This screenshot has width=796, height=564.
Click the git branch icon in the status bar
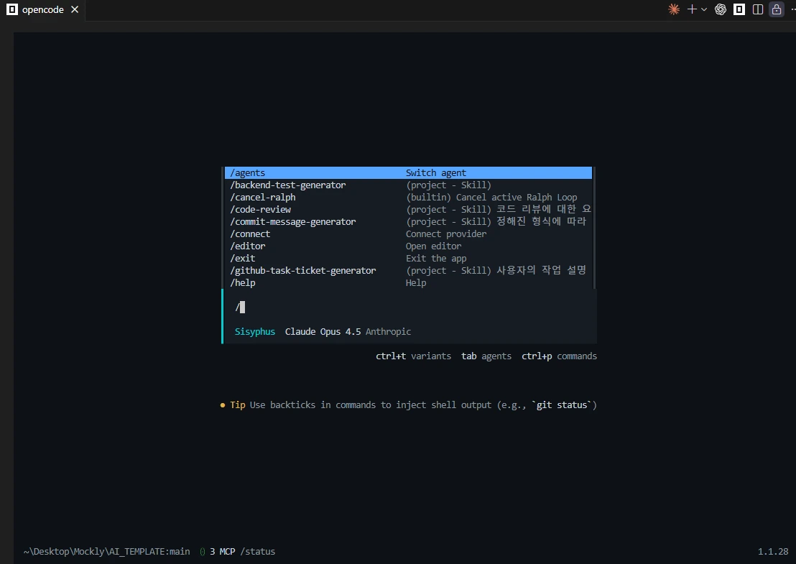(202, 551)
